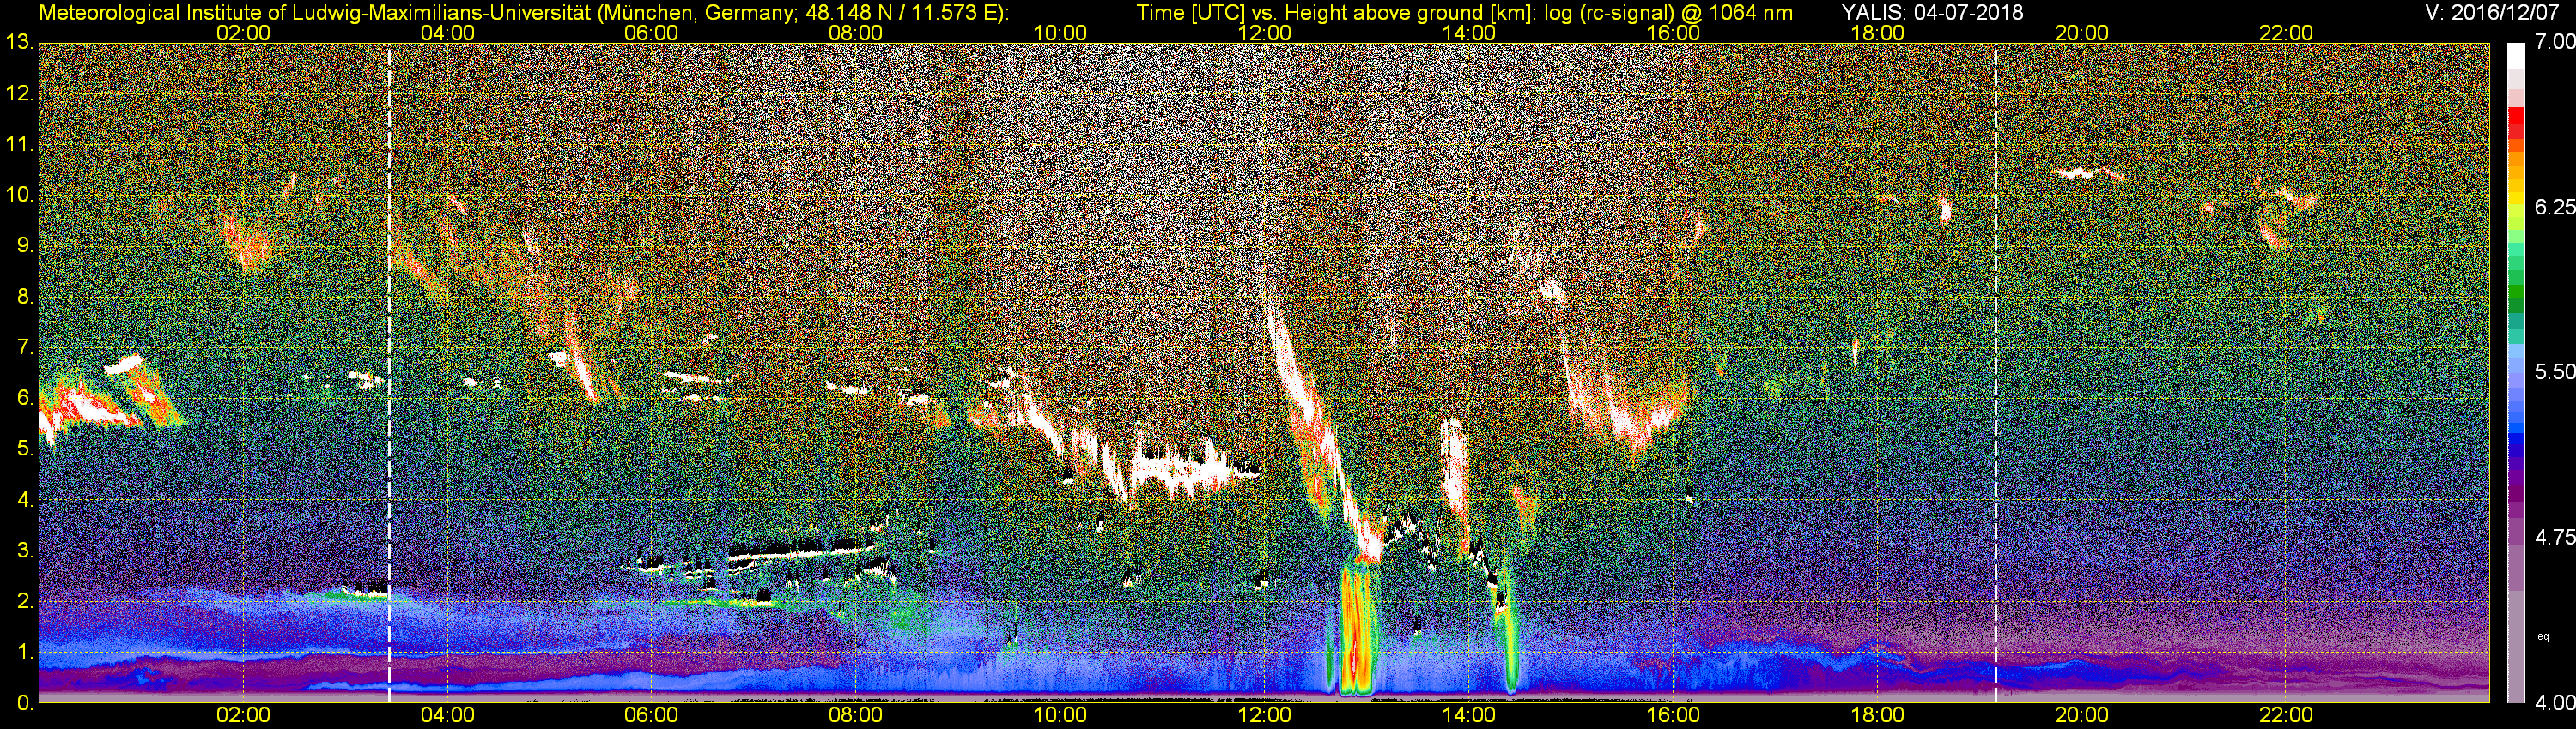
Task: Click "22:00" on the top time axis
Action: [x=2286, y=33]
